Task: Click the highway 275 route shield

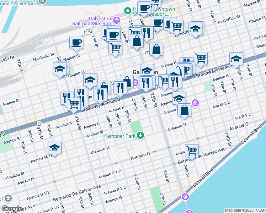Action: 88,32
